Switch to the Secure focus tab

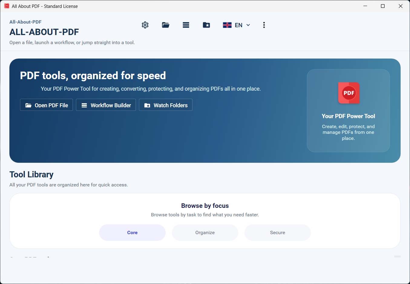click(x=278, y=233)
